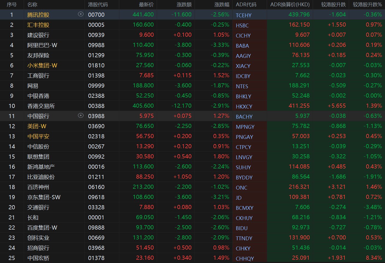Click the 创科实业 stock name
Screen dimensions: 385x263
pos(38,238)
